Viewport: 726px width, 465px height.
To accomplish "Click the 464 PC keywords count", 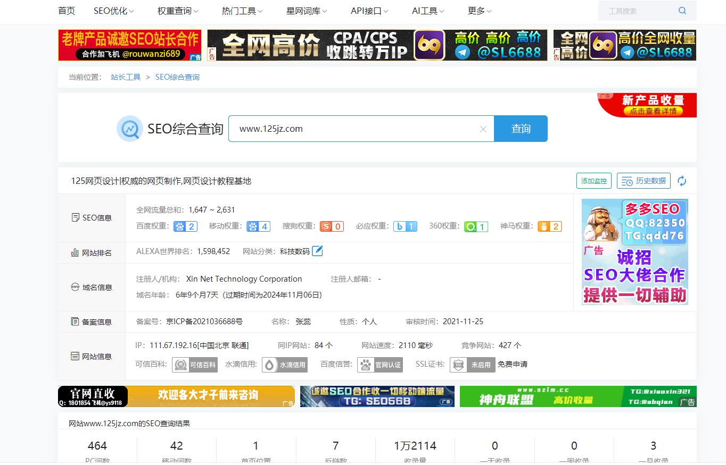I will click(x=97, y=446).
